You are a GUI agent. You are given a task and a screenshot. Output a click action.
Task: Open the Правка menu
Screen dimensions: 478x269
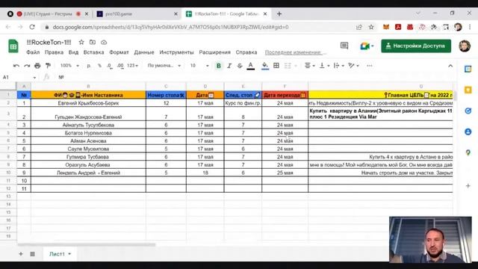(x=54, y=52)
